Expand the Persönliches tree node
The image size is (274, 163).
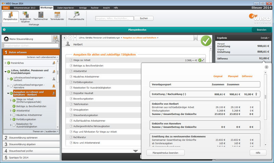click(5, 63)
